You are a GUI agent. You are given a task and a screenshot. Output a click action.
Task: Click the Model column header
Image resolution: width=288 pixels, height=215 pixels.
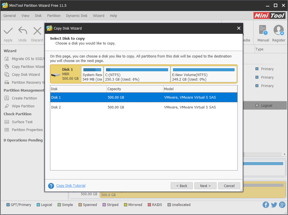click(200, 89)
